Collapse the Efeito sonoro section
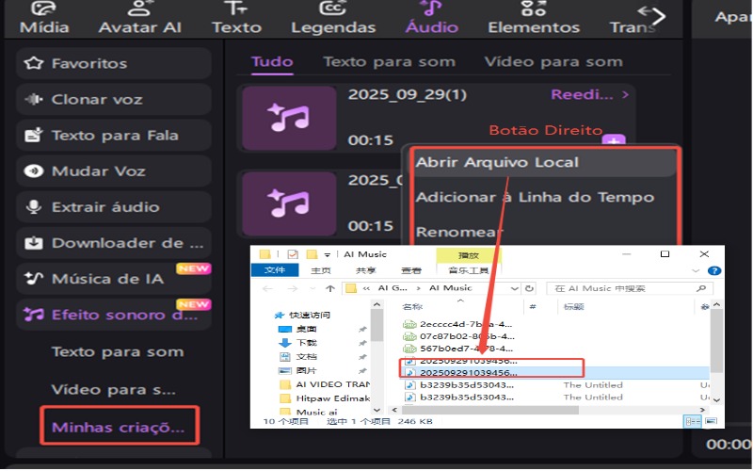Screen dimensions: 753x471 [x=113, y=315]
